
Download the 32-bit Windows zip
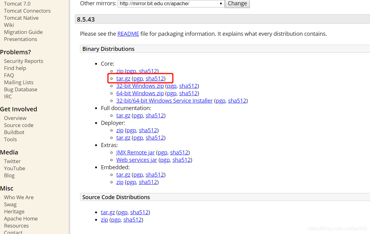click(140, 86)
